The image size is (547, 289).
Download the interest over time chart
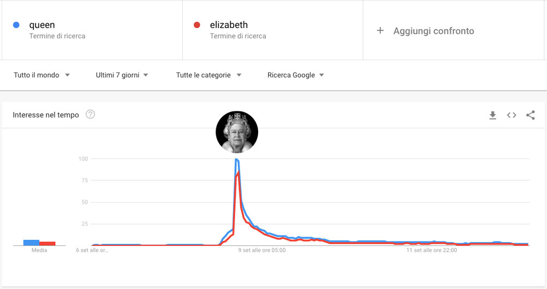(492, 115)
